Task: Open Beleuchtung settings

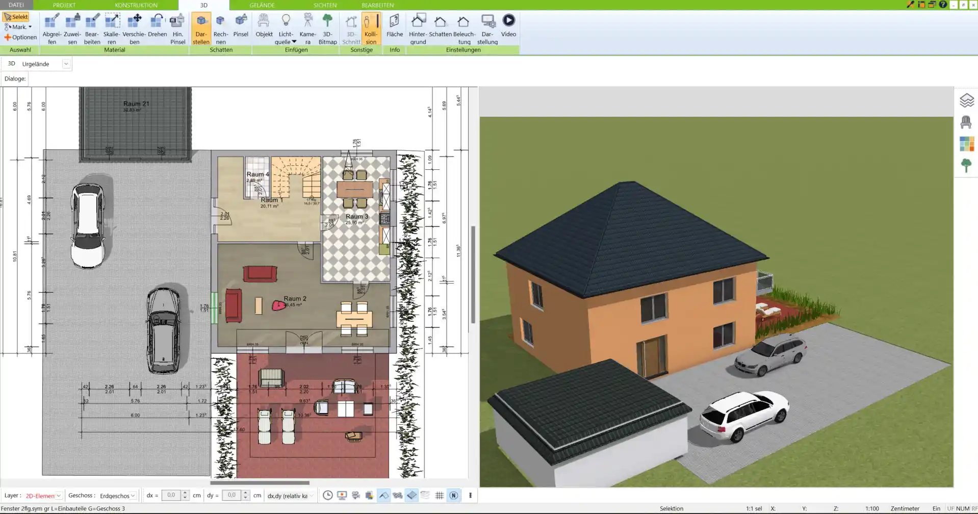Action: pos(464,29)
